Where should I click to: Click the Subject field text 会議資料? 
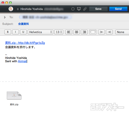23,24
